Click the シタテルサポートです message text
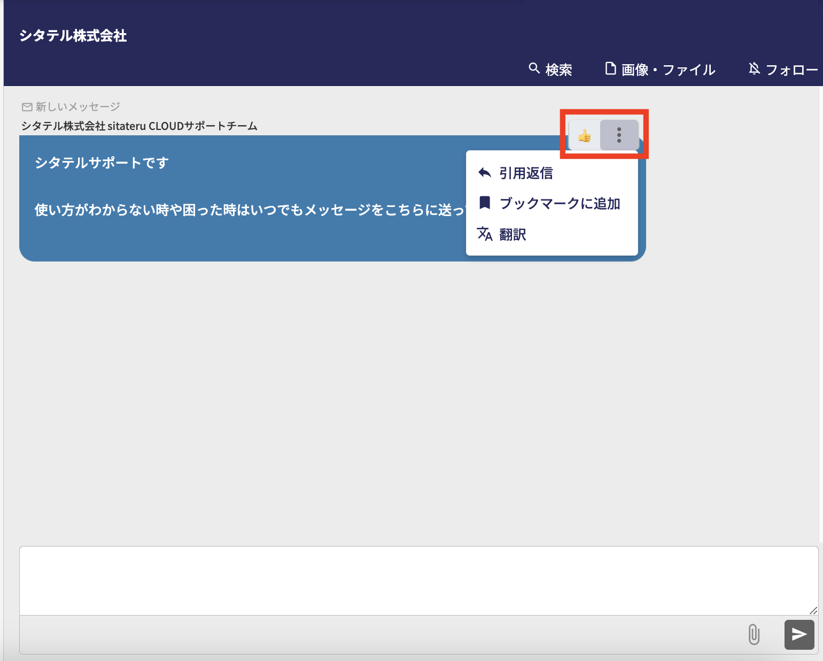The width and height of the screenshot is (823, 661). [x=102, y=163]
